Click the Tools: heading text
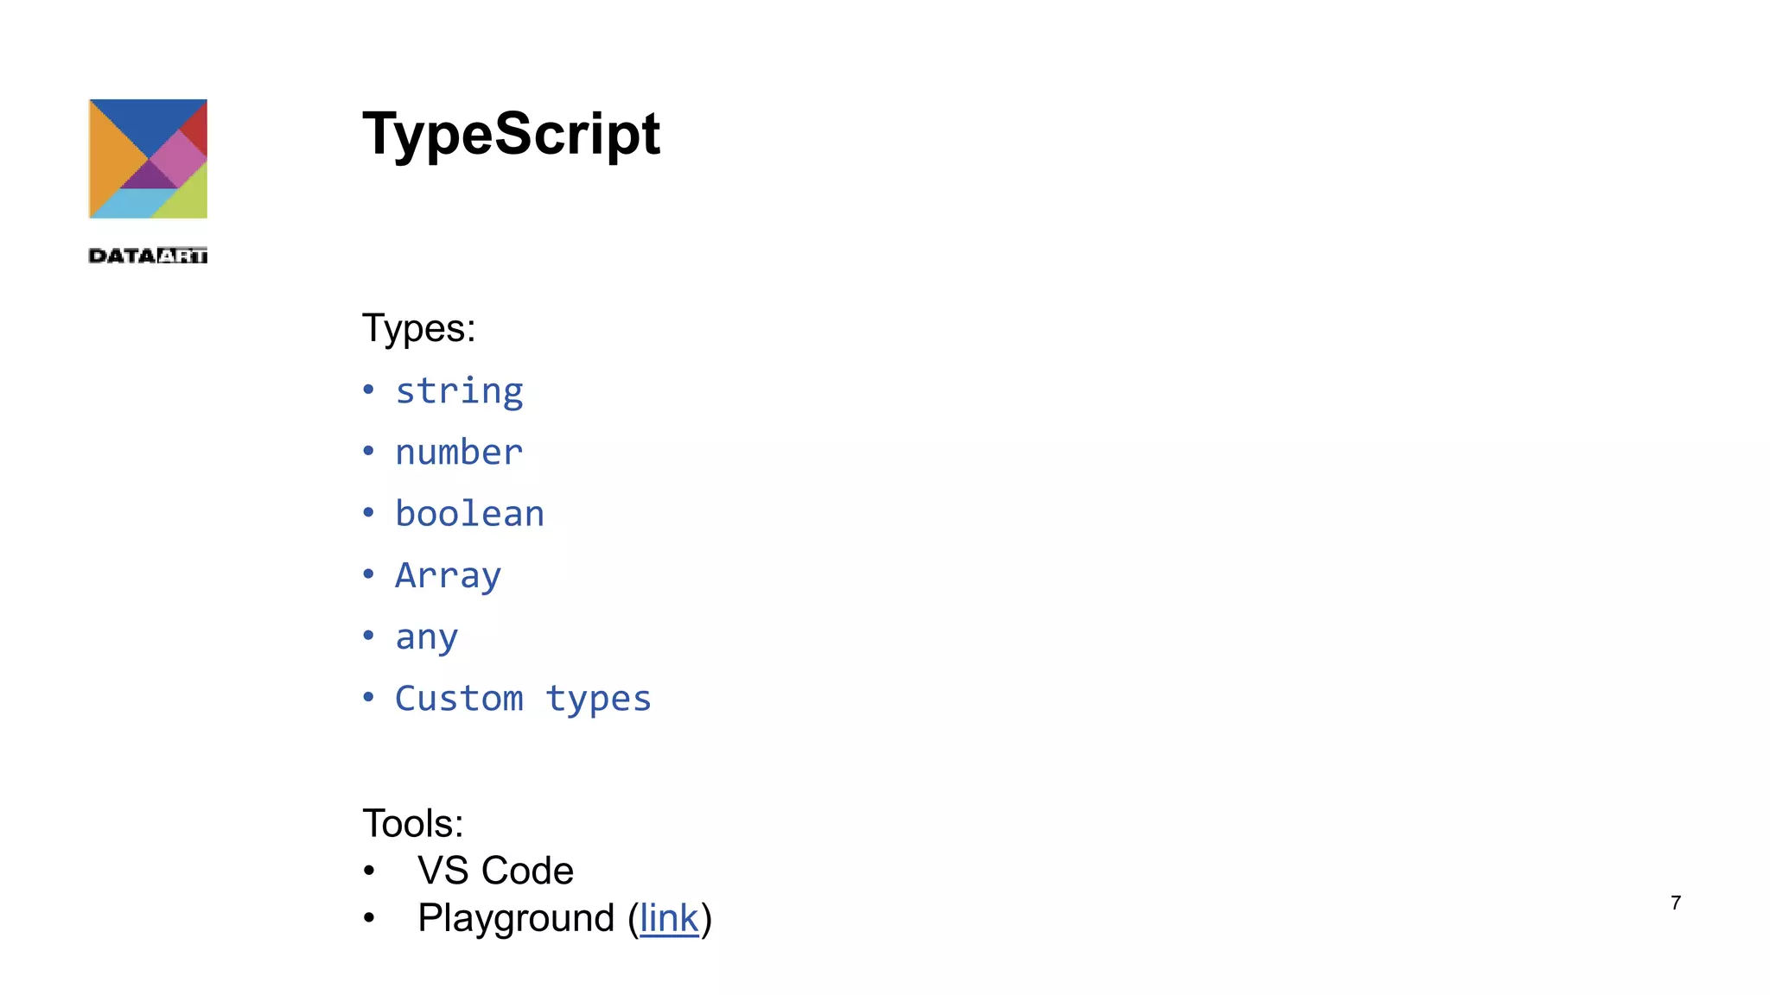Image resolution: width=1770 pixels, height=995 pixels. click(412, 823)
